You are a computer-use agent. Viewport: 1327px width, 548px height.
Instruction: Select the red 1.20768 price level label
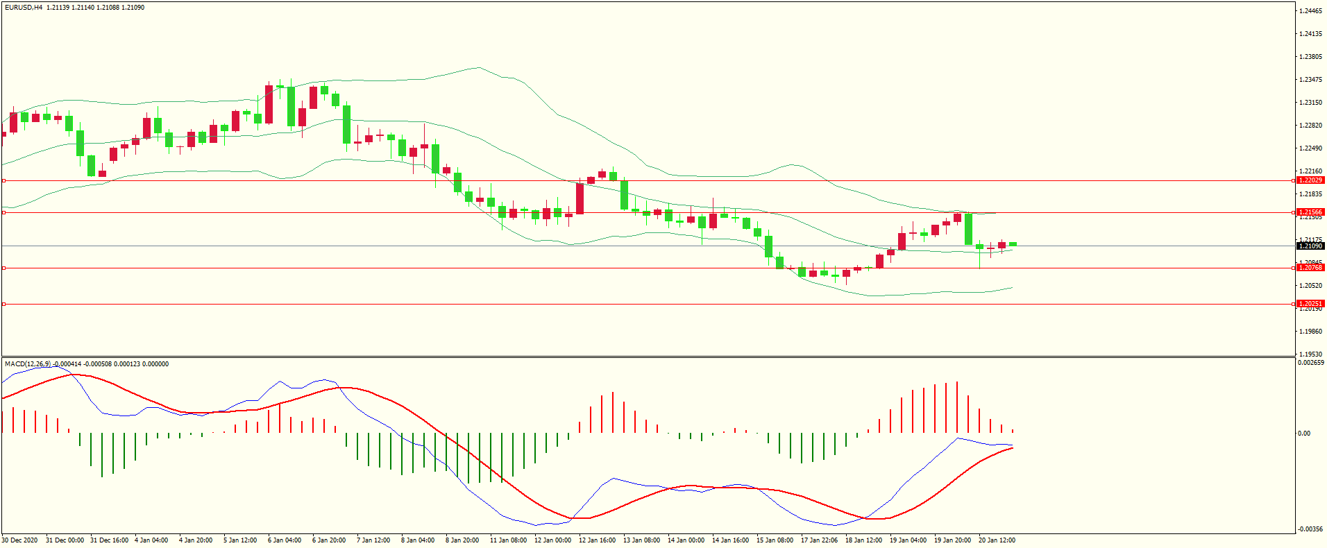tap(1310, 268)
